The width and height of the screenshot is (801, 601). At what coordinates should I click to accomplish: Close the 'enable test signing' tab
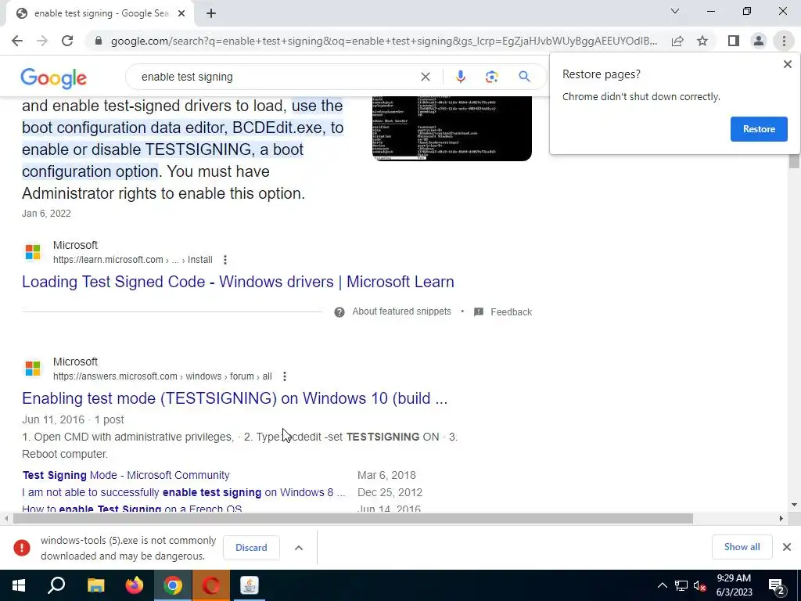[x=181, y=14]
